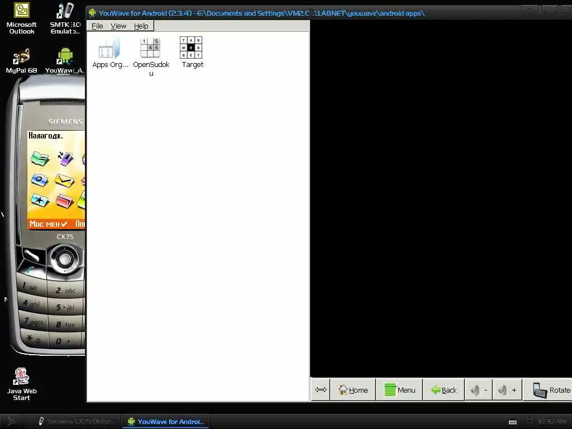Viewport: 572px width, 429px height.
Task: Open the Help menu
Action: (x=141, y=26)
